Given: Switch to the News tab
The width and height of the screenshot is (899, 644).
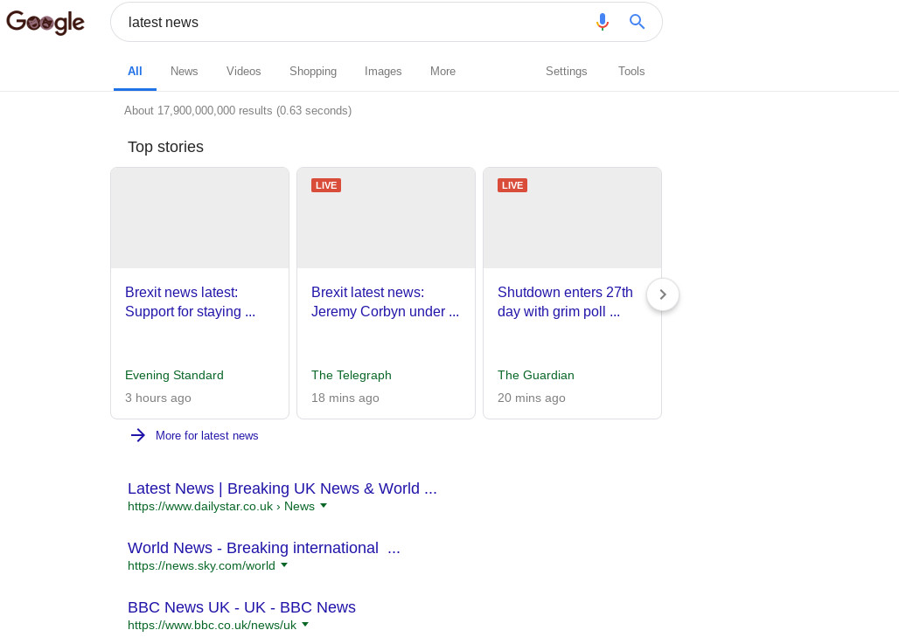Looking at the screenshot, I should tap(184, 72).
